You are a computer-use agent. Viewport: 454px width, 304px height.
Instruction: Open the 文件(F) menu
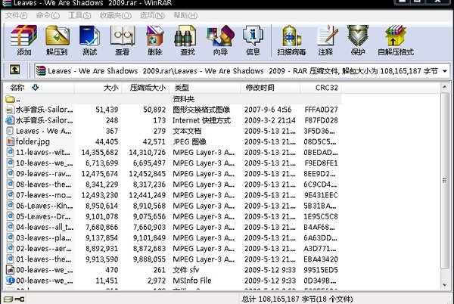click(17, 15)
